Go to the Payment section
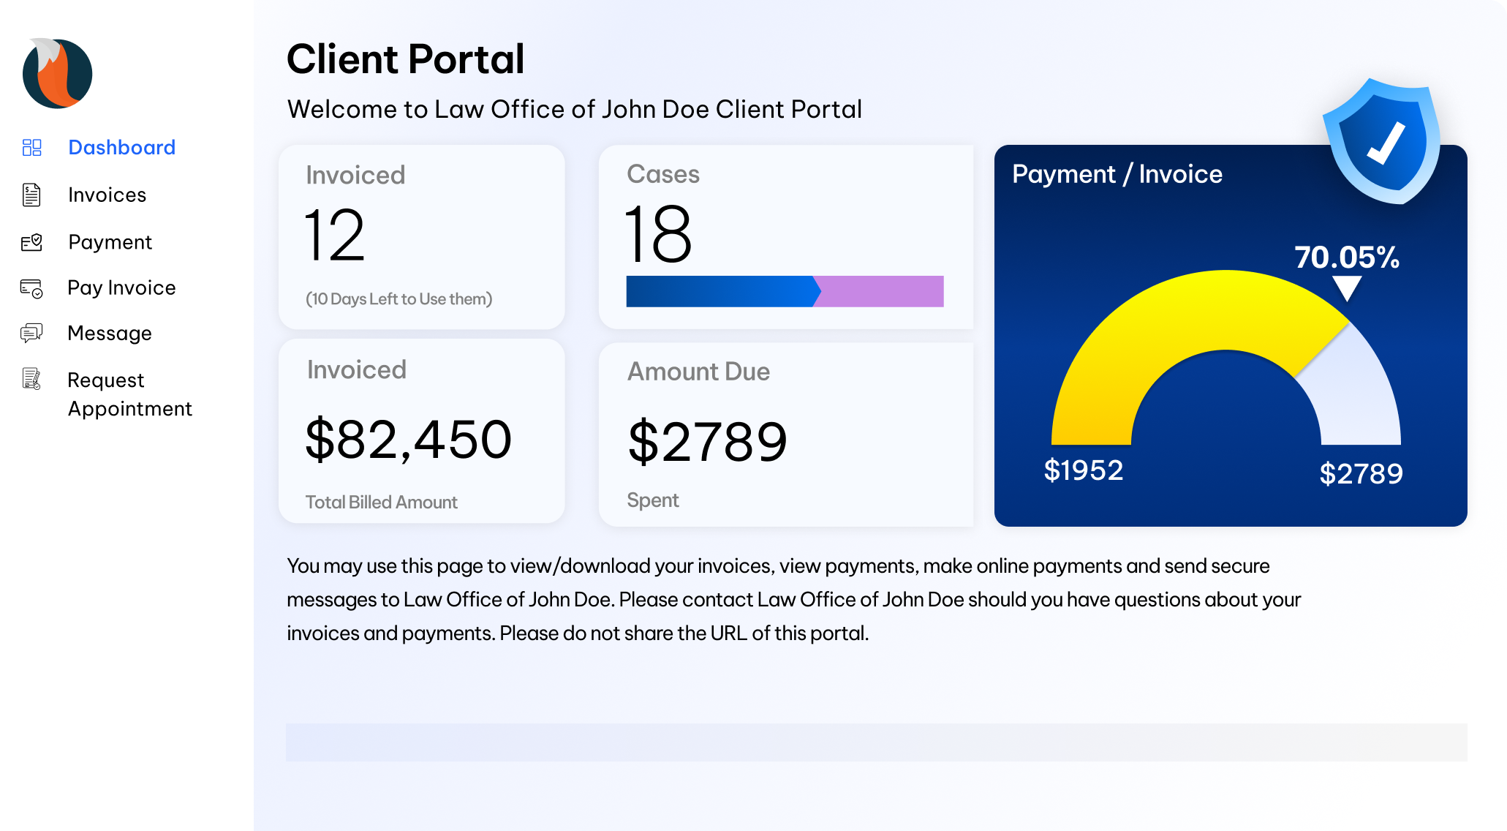1507x831 pixels. [110, 242]
